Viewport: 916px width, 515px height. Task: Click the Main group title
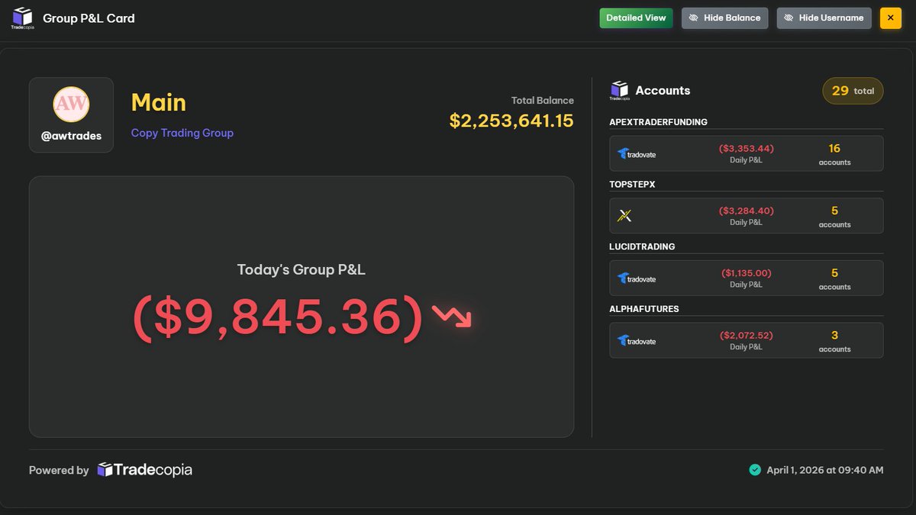pyautogui.click(x=159, y=102)
